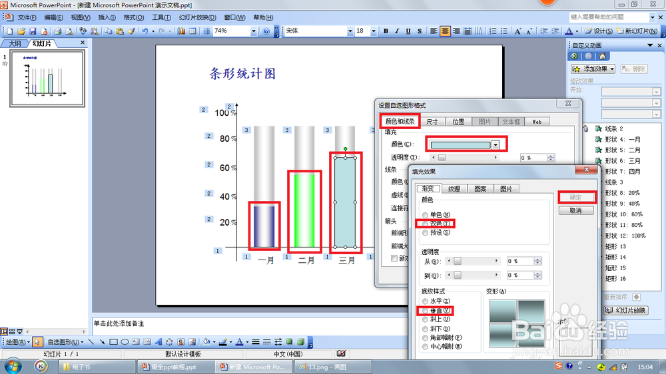Open the font color arrow in formatting toolbar
Viewport: 666px width, 374px height.
(x=577, y=31)
